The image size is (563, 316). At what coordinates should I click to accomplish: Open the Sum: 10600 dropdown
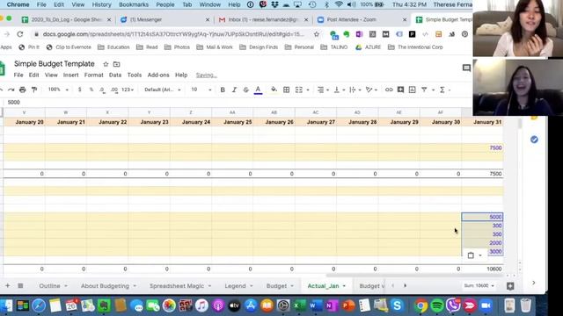pos(479,285)
